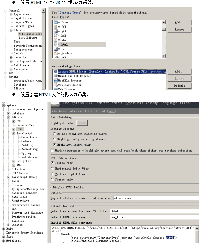Click the Default HTML file name field

[154, 217]
